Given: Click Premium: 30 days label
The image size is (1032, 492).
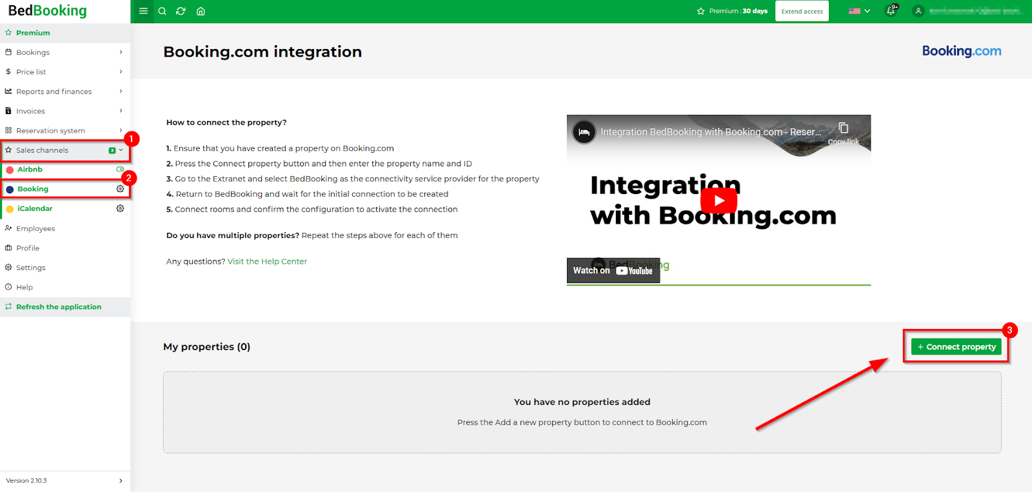Looking at the screenshot, I should pyautogui.click(x=738, y=11).
